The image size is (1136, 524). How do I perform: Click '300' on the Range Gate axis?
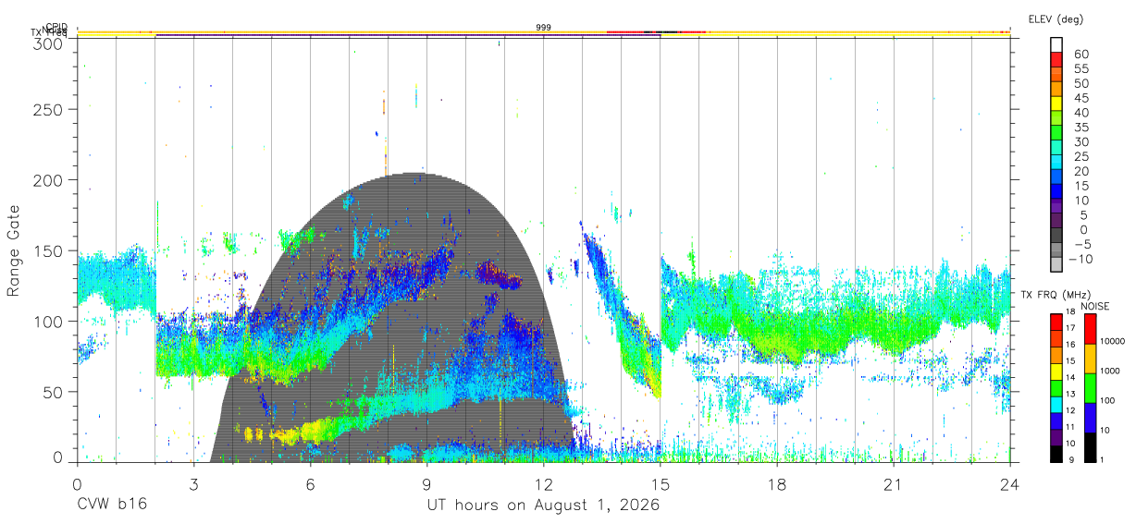pos(49,43)
